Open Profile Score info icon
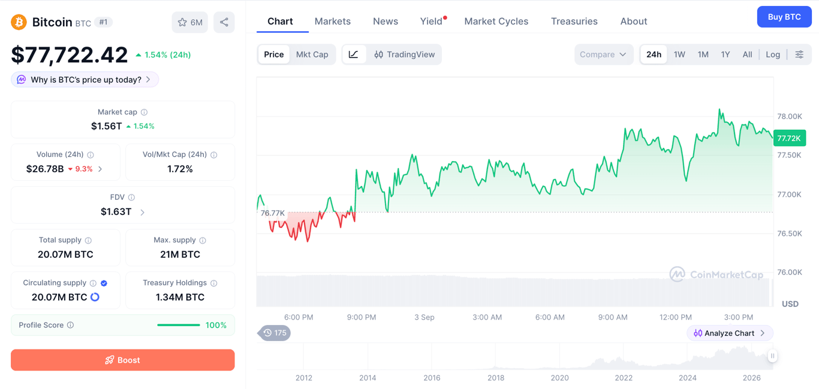Screen dimensions: 819x389 [71, 325]
